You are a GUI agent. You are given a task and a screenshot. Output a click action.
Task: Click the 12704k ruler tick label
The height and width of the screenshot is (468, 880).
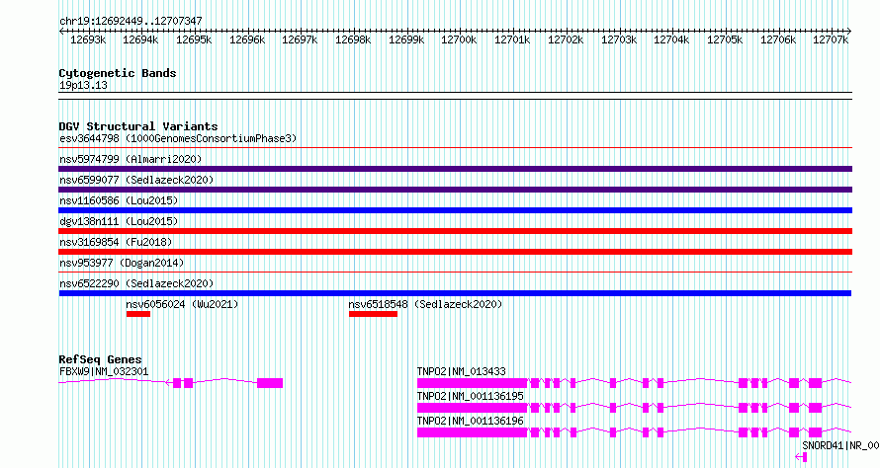click(x=671, y=39)
